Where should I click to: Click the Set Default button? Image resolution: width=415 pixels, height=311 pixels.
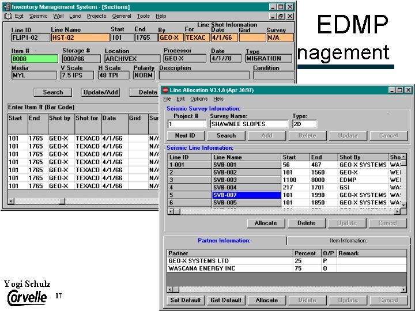coord(186,301)
